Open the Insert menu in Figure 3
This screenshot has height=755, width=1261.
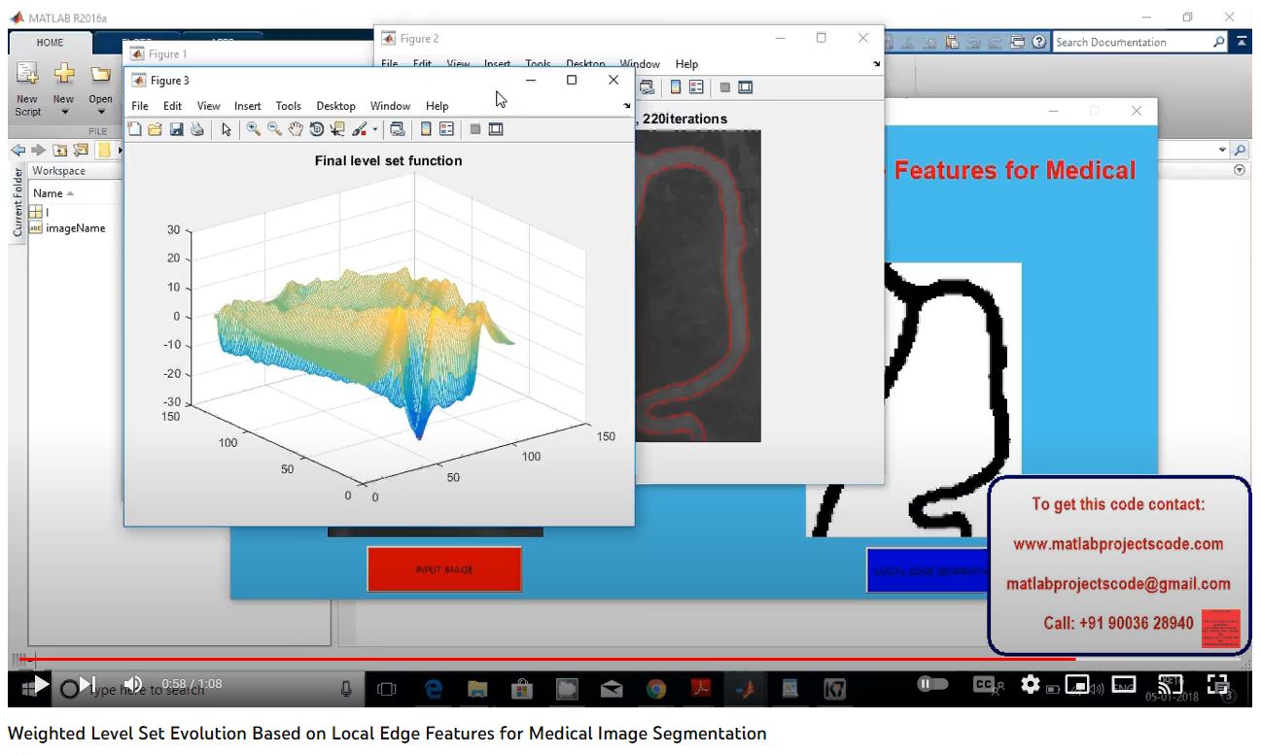point(247,106)
